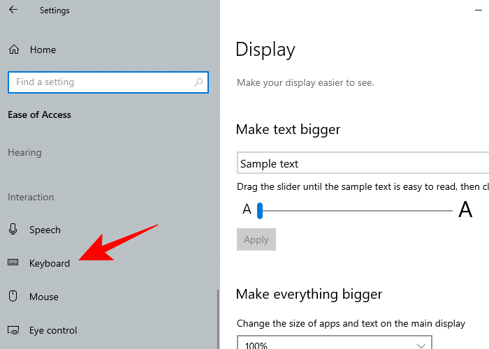Open the Speech settings page
Screen dimensions: 489x349
click(x=45, y=230)
